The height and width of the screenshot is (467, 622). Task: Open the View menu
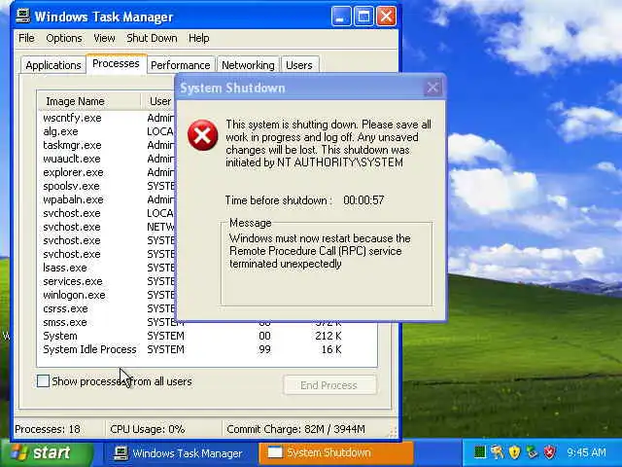104,38
